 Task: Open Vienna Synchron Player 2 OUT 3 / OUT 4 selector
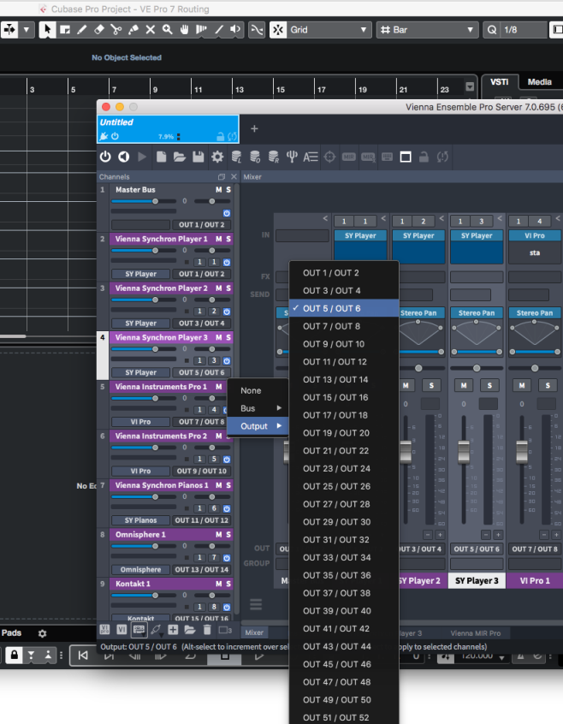coord(202,323)
